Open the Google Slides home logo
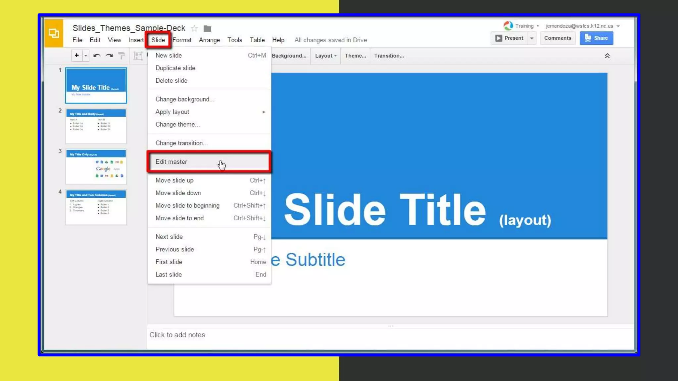 coord(54,33)
